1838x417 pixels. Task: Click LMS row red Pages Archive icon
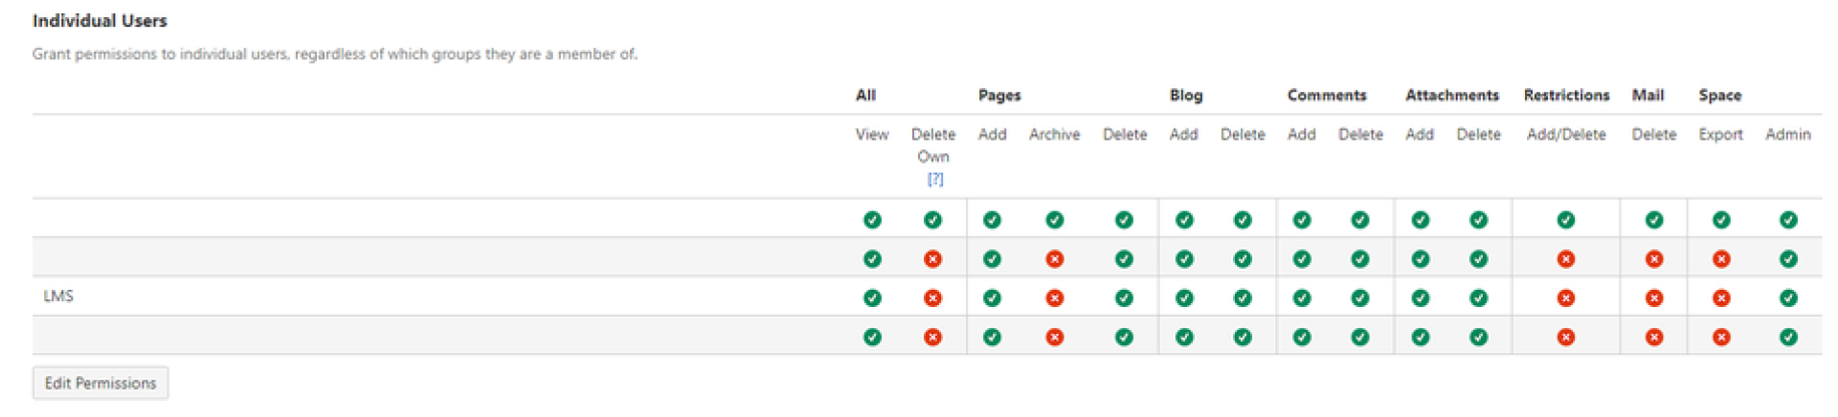1054,298
